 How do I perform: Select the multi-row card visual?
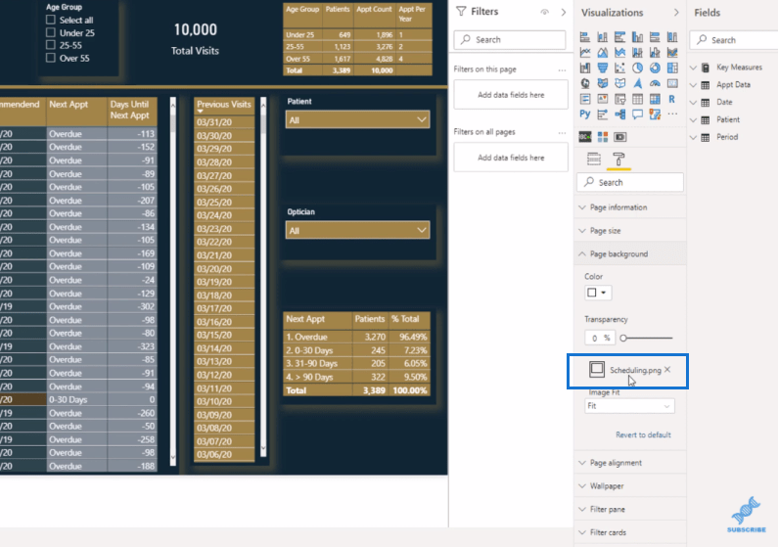click(585, 99)
